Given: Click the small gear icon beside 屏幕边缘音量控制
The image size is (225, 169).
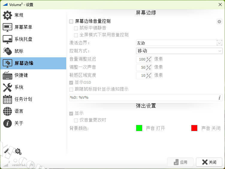Looking at the screenshot, I should coord(219,22).
